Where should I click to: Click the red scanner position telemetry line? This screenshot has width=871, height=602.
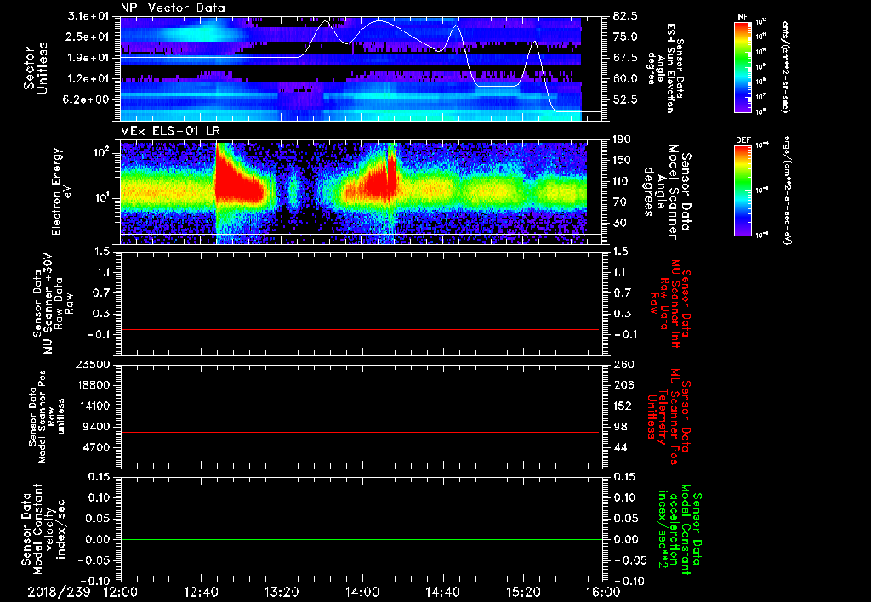[360, 432]
